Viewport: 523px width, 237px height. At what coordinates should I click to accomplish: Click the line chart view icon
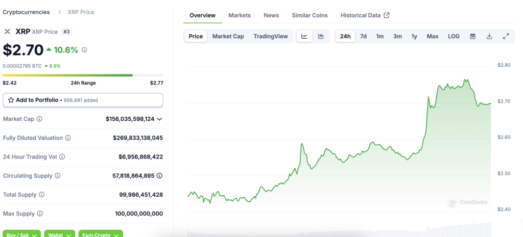304,36
